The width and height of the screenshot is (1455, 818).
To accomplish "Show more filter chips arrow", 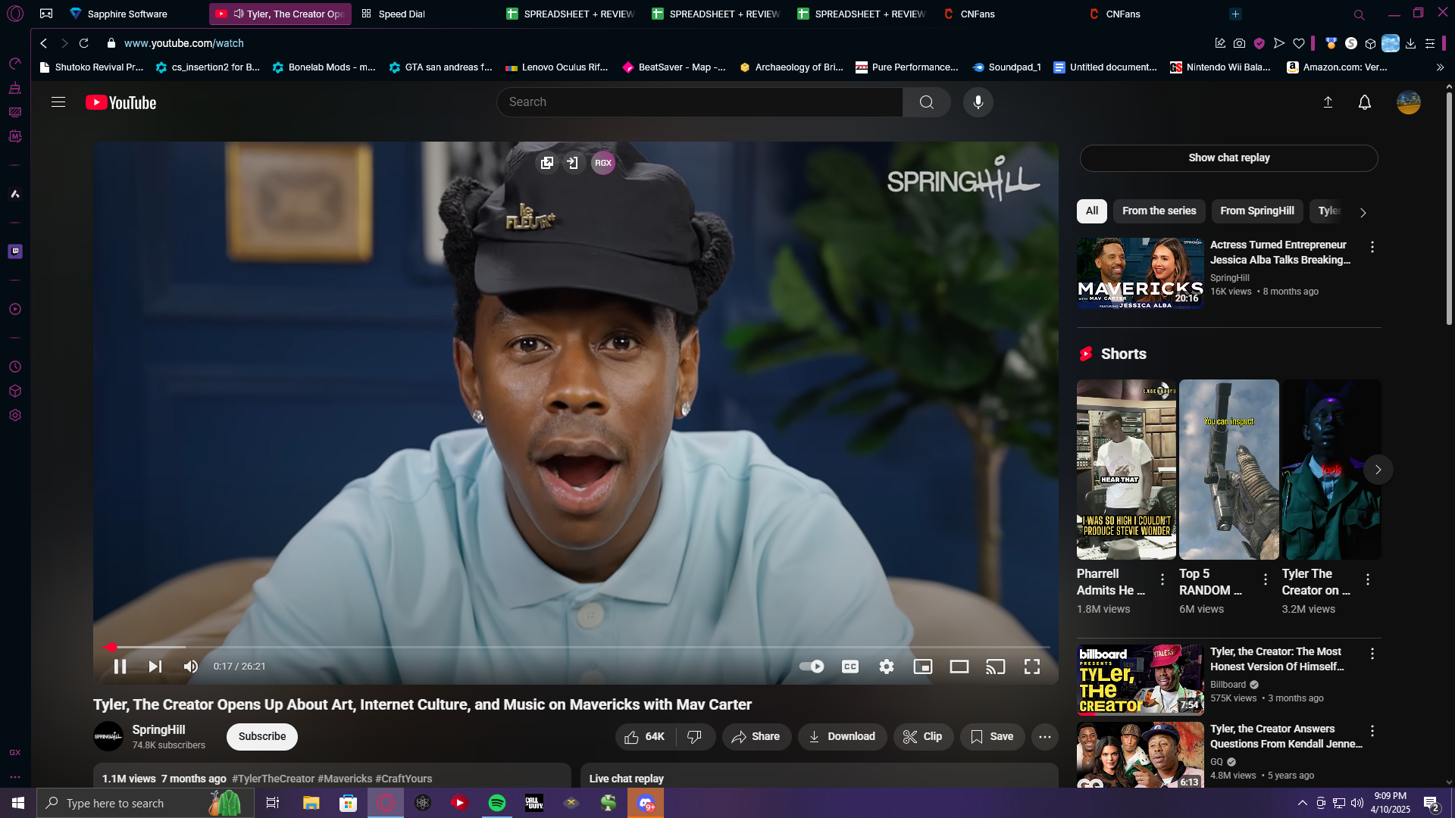I will click(x=1363, y=213).
